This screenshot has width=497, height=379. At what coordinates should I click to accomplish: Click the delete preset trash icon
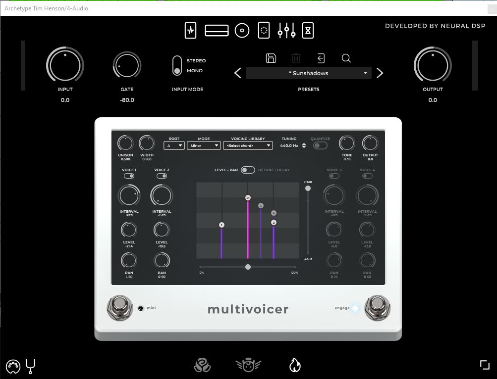pyautogui.click(x=296, y=58)
